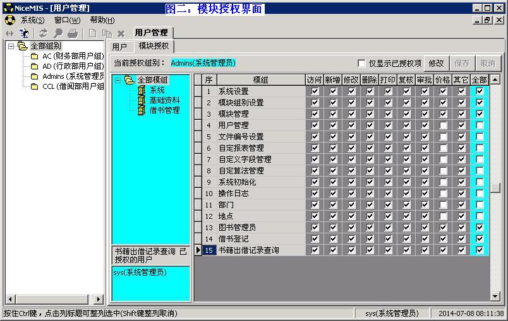Click the row pointer arrow of row 15

point(198,250)
